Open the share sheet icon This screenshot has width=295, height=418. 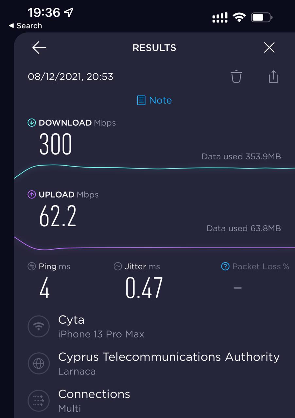[273, 77]
